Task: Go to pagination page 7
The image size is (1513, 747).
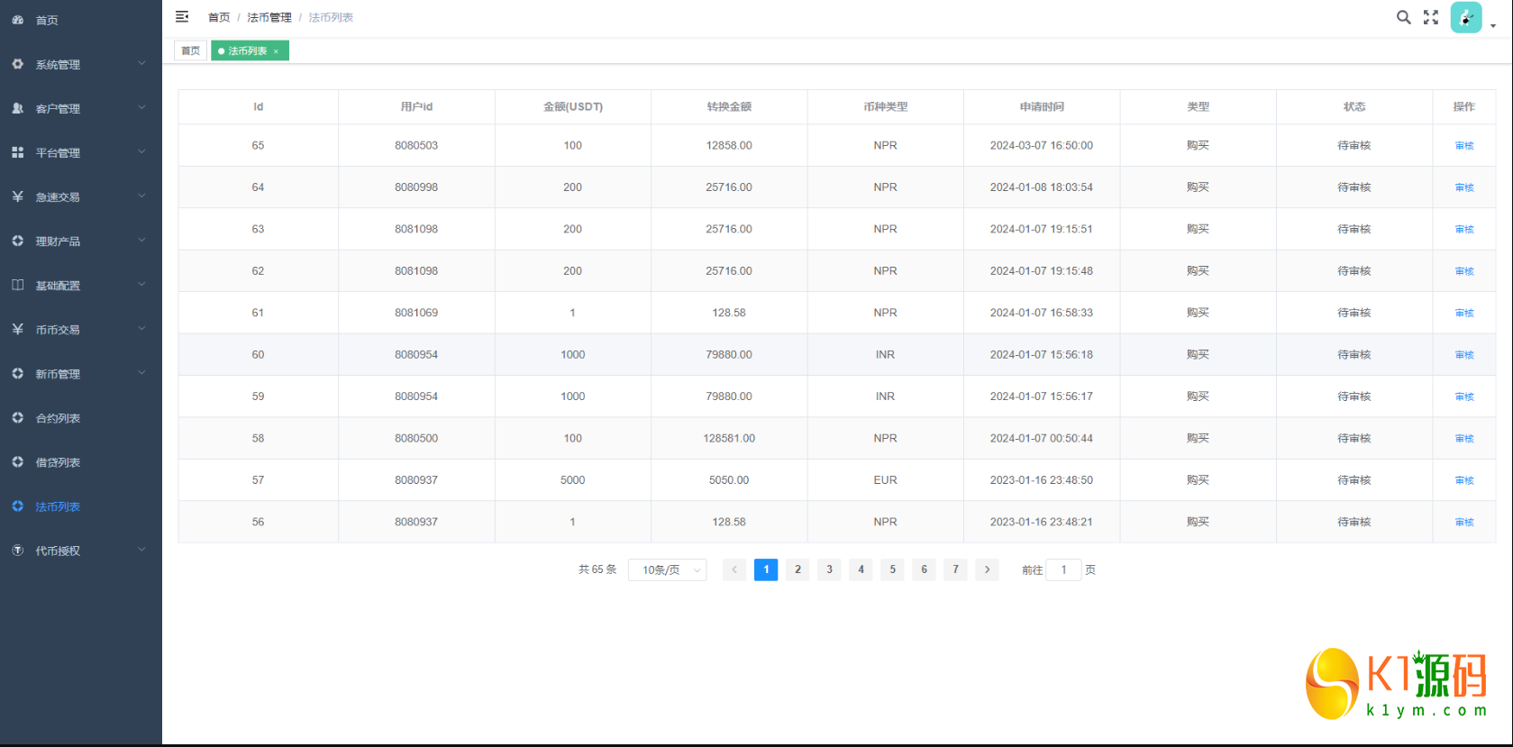Action: click(x=955, y=569)
